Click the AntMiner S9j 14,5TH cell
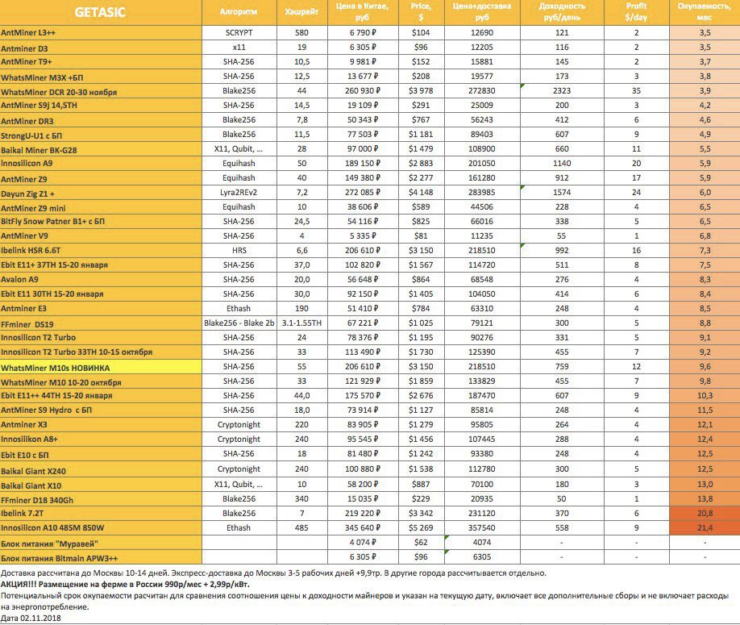Image resolution: width=740 pixels, height=625 pixels. point(101,106)
